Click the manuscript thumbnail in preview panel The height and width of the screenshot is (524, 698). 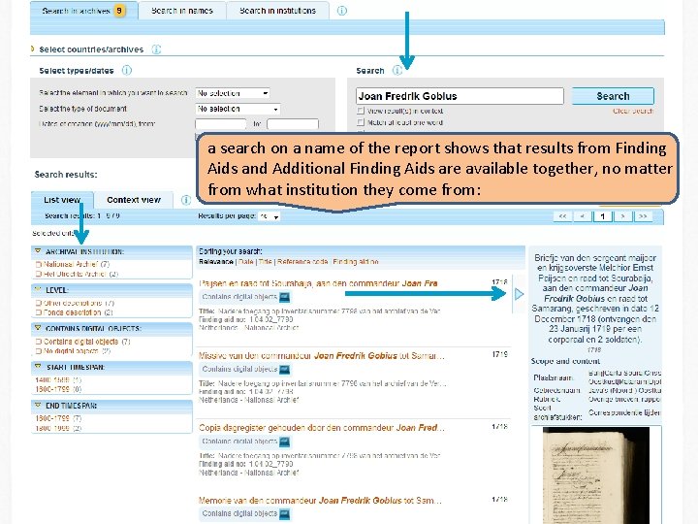[595, 475]
